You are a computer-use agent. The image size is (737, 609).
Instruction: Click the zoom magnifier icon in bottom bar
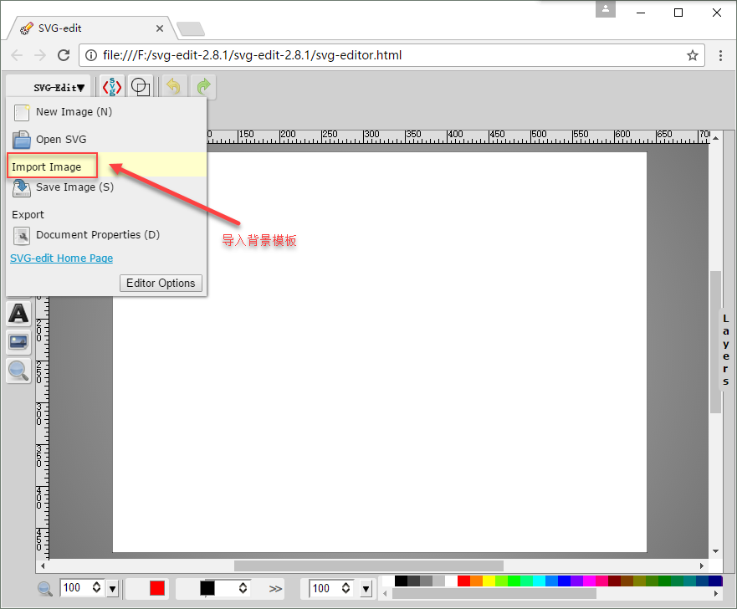pos(45,588)
